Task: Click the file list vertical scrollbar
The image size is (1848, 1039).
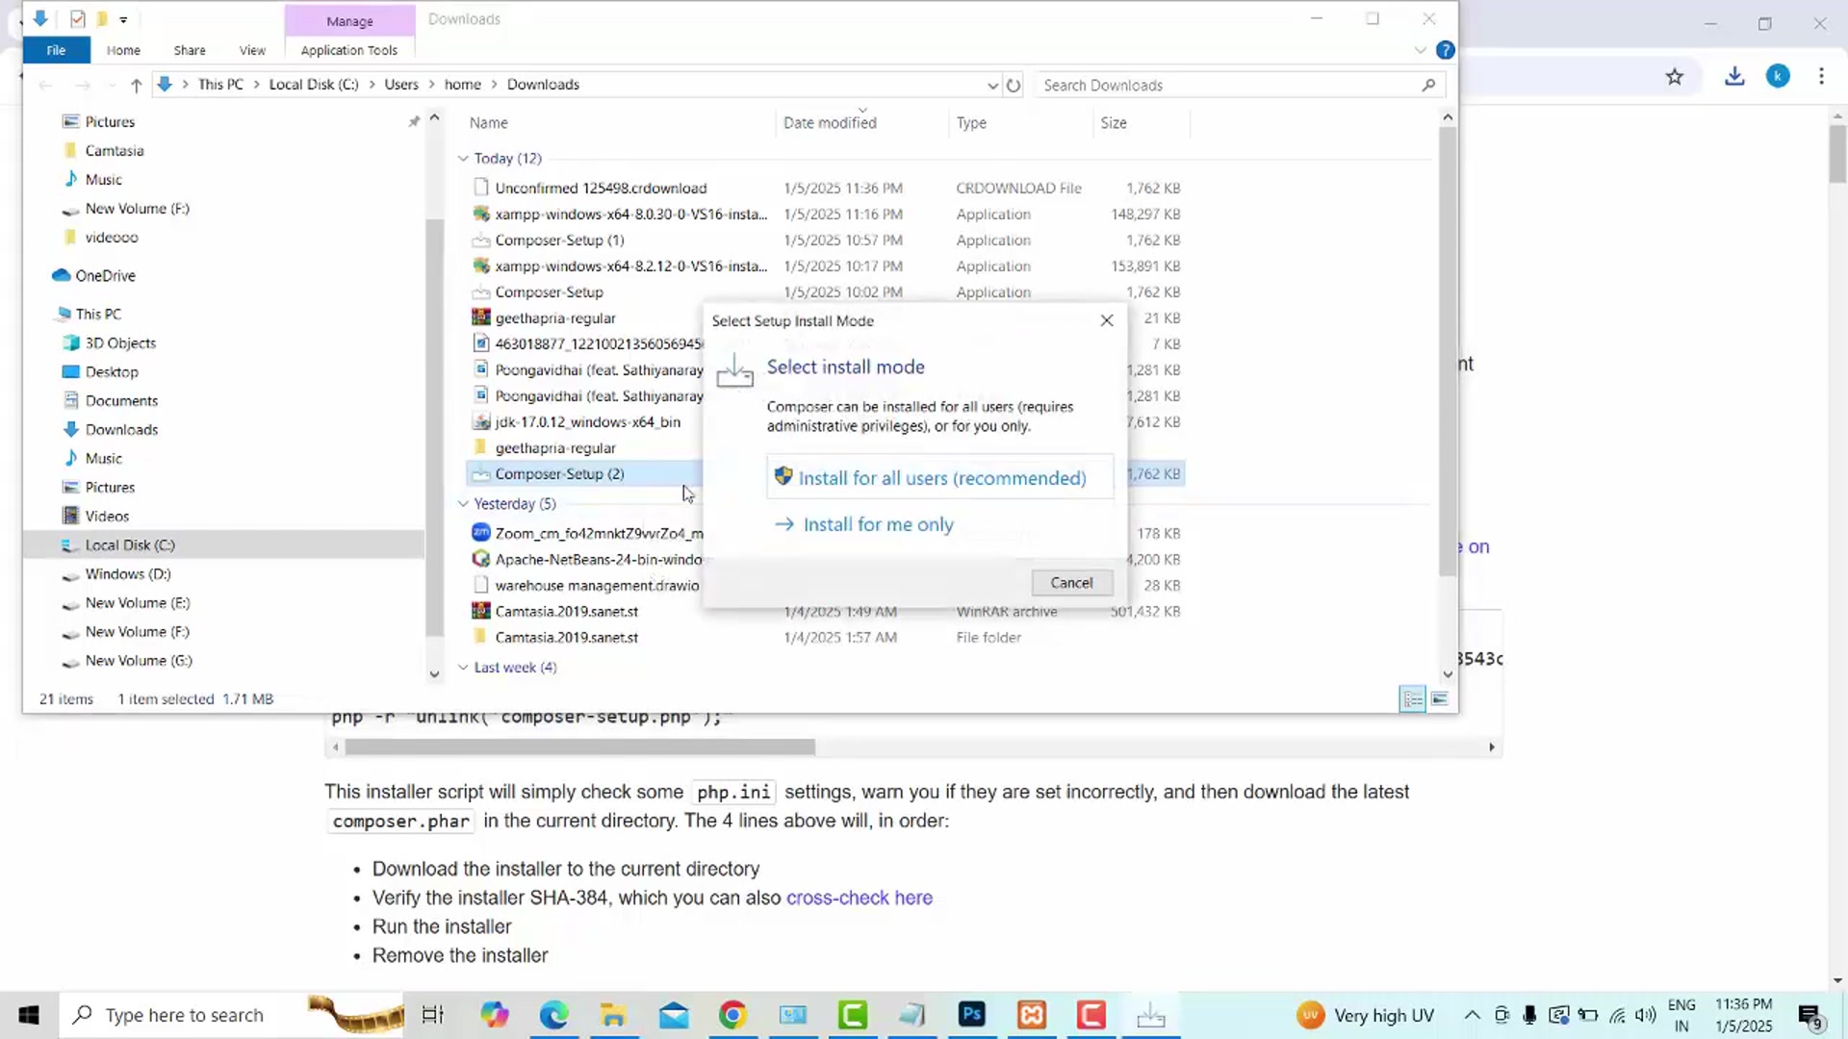Action: coord(1448,352)
